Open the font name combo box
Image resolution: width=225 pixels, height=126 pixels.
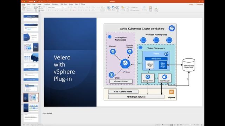[x=55, y=7]
